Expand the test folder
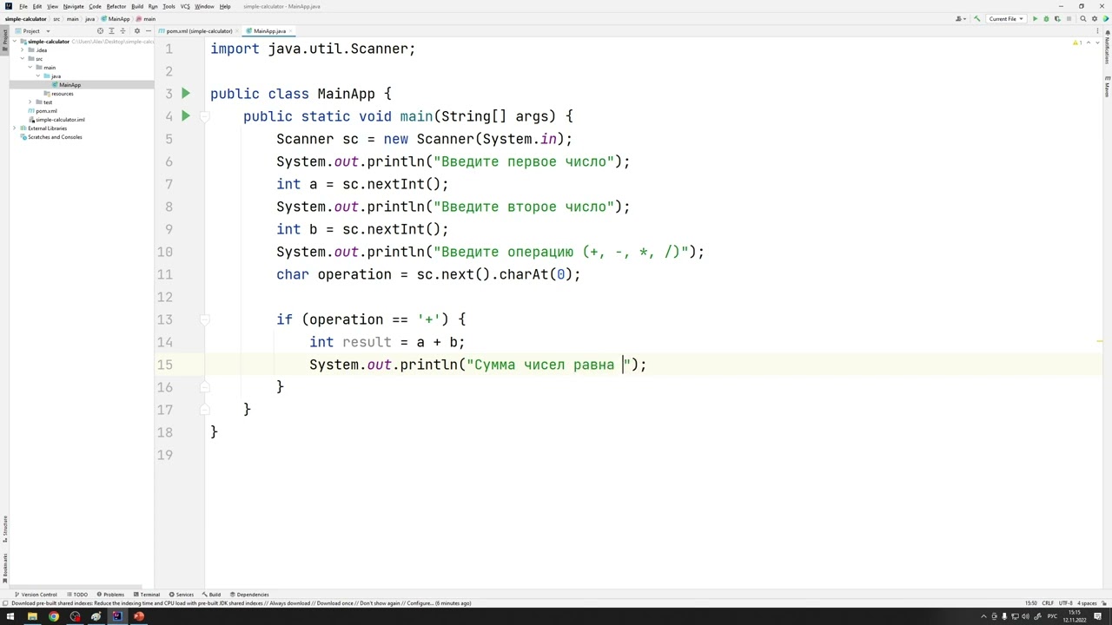This screenshot has height=625, width=1112. pos(30,102)
